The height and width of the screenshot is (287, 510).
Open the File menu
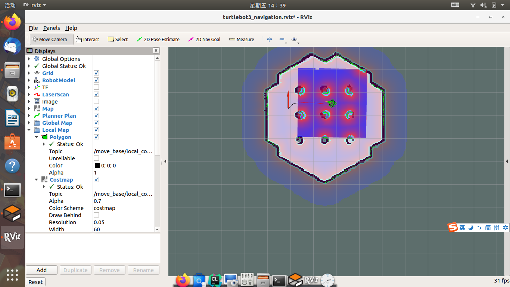33,28
